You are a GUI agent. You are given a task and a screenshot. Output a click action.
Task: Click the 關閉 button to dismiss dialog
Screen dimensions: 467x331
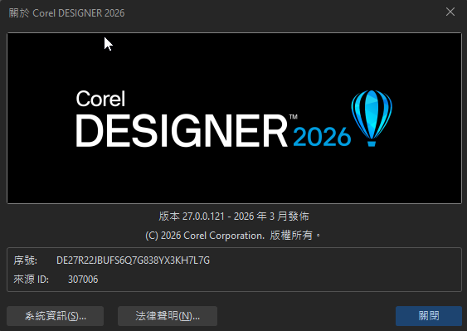coord(429,316)
